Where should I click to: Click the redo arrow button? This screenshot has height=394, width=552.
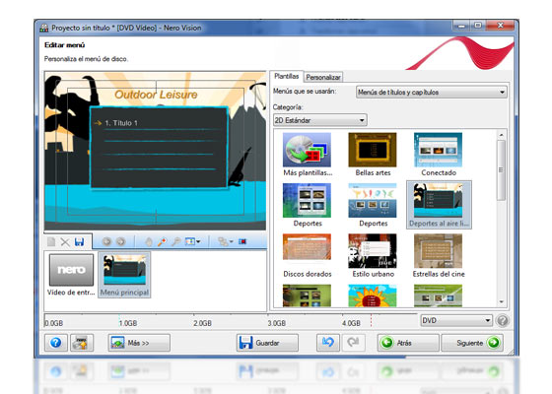(353, 343)
